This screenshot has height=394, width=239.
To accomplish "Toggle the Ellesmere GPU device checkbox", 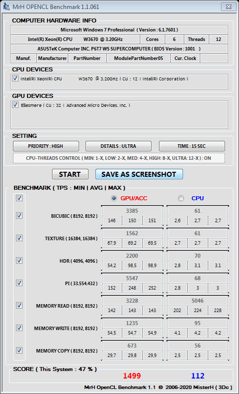I will point(15,105).
